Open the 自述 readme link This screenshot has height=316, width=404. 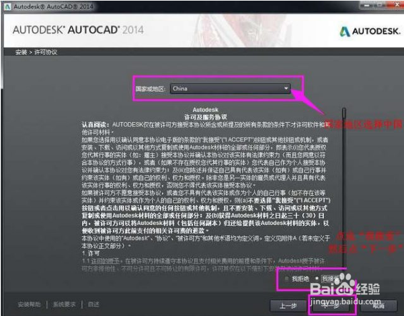click(93, 305)
